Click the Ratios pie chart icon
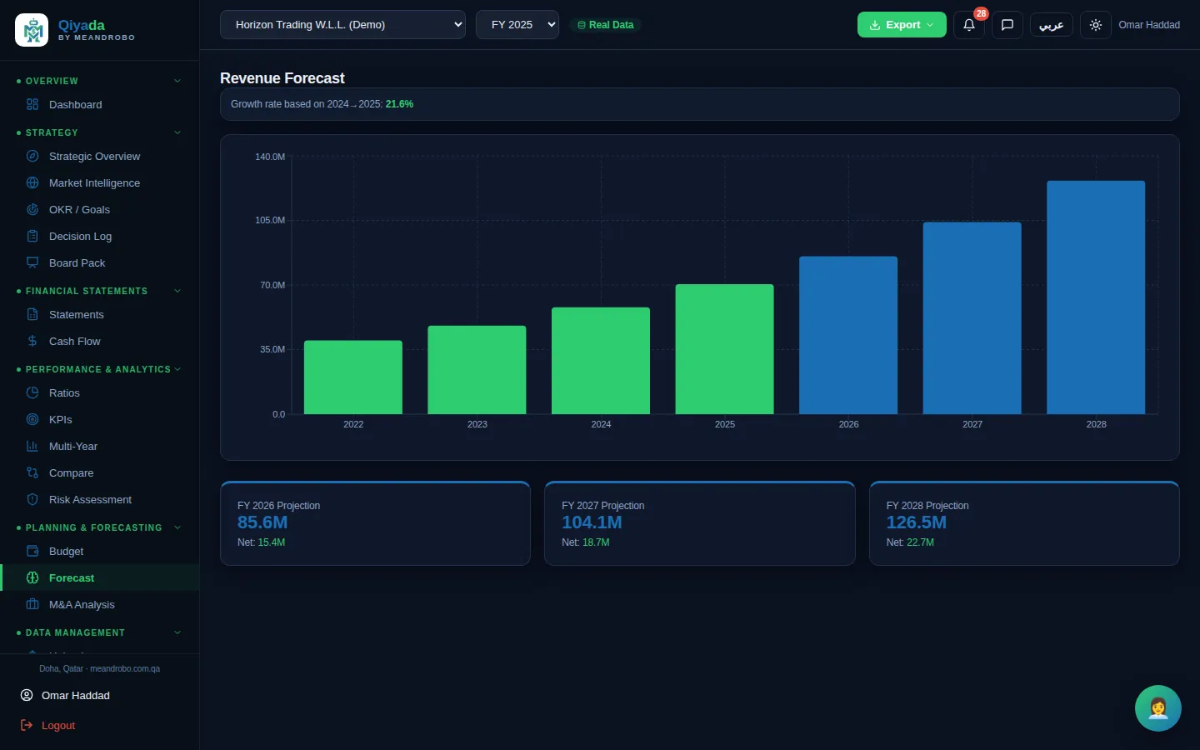This screenshot has width=1200, height=750. tap(32, 392)
